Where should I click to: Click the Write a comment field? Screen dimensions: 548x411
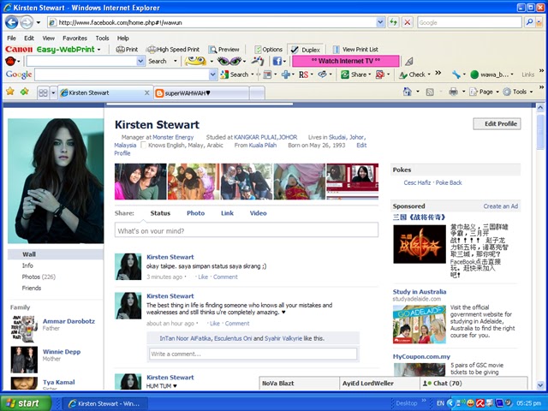tap(253, 354)
